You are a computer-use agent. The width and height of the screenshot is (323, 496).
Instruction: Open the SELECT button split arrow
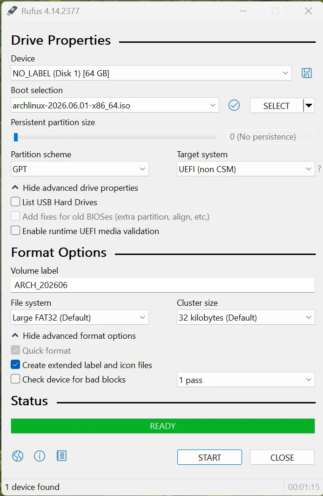309,106
